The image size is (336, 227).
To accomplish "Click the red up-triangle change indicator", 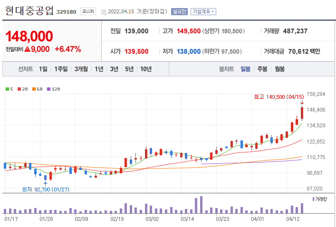I will pyautogui.click(x=27, y=49).
